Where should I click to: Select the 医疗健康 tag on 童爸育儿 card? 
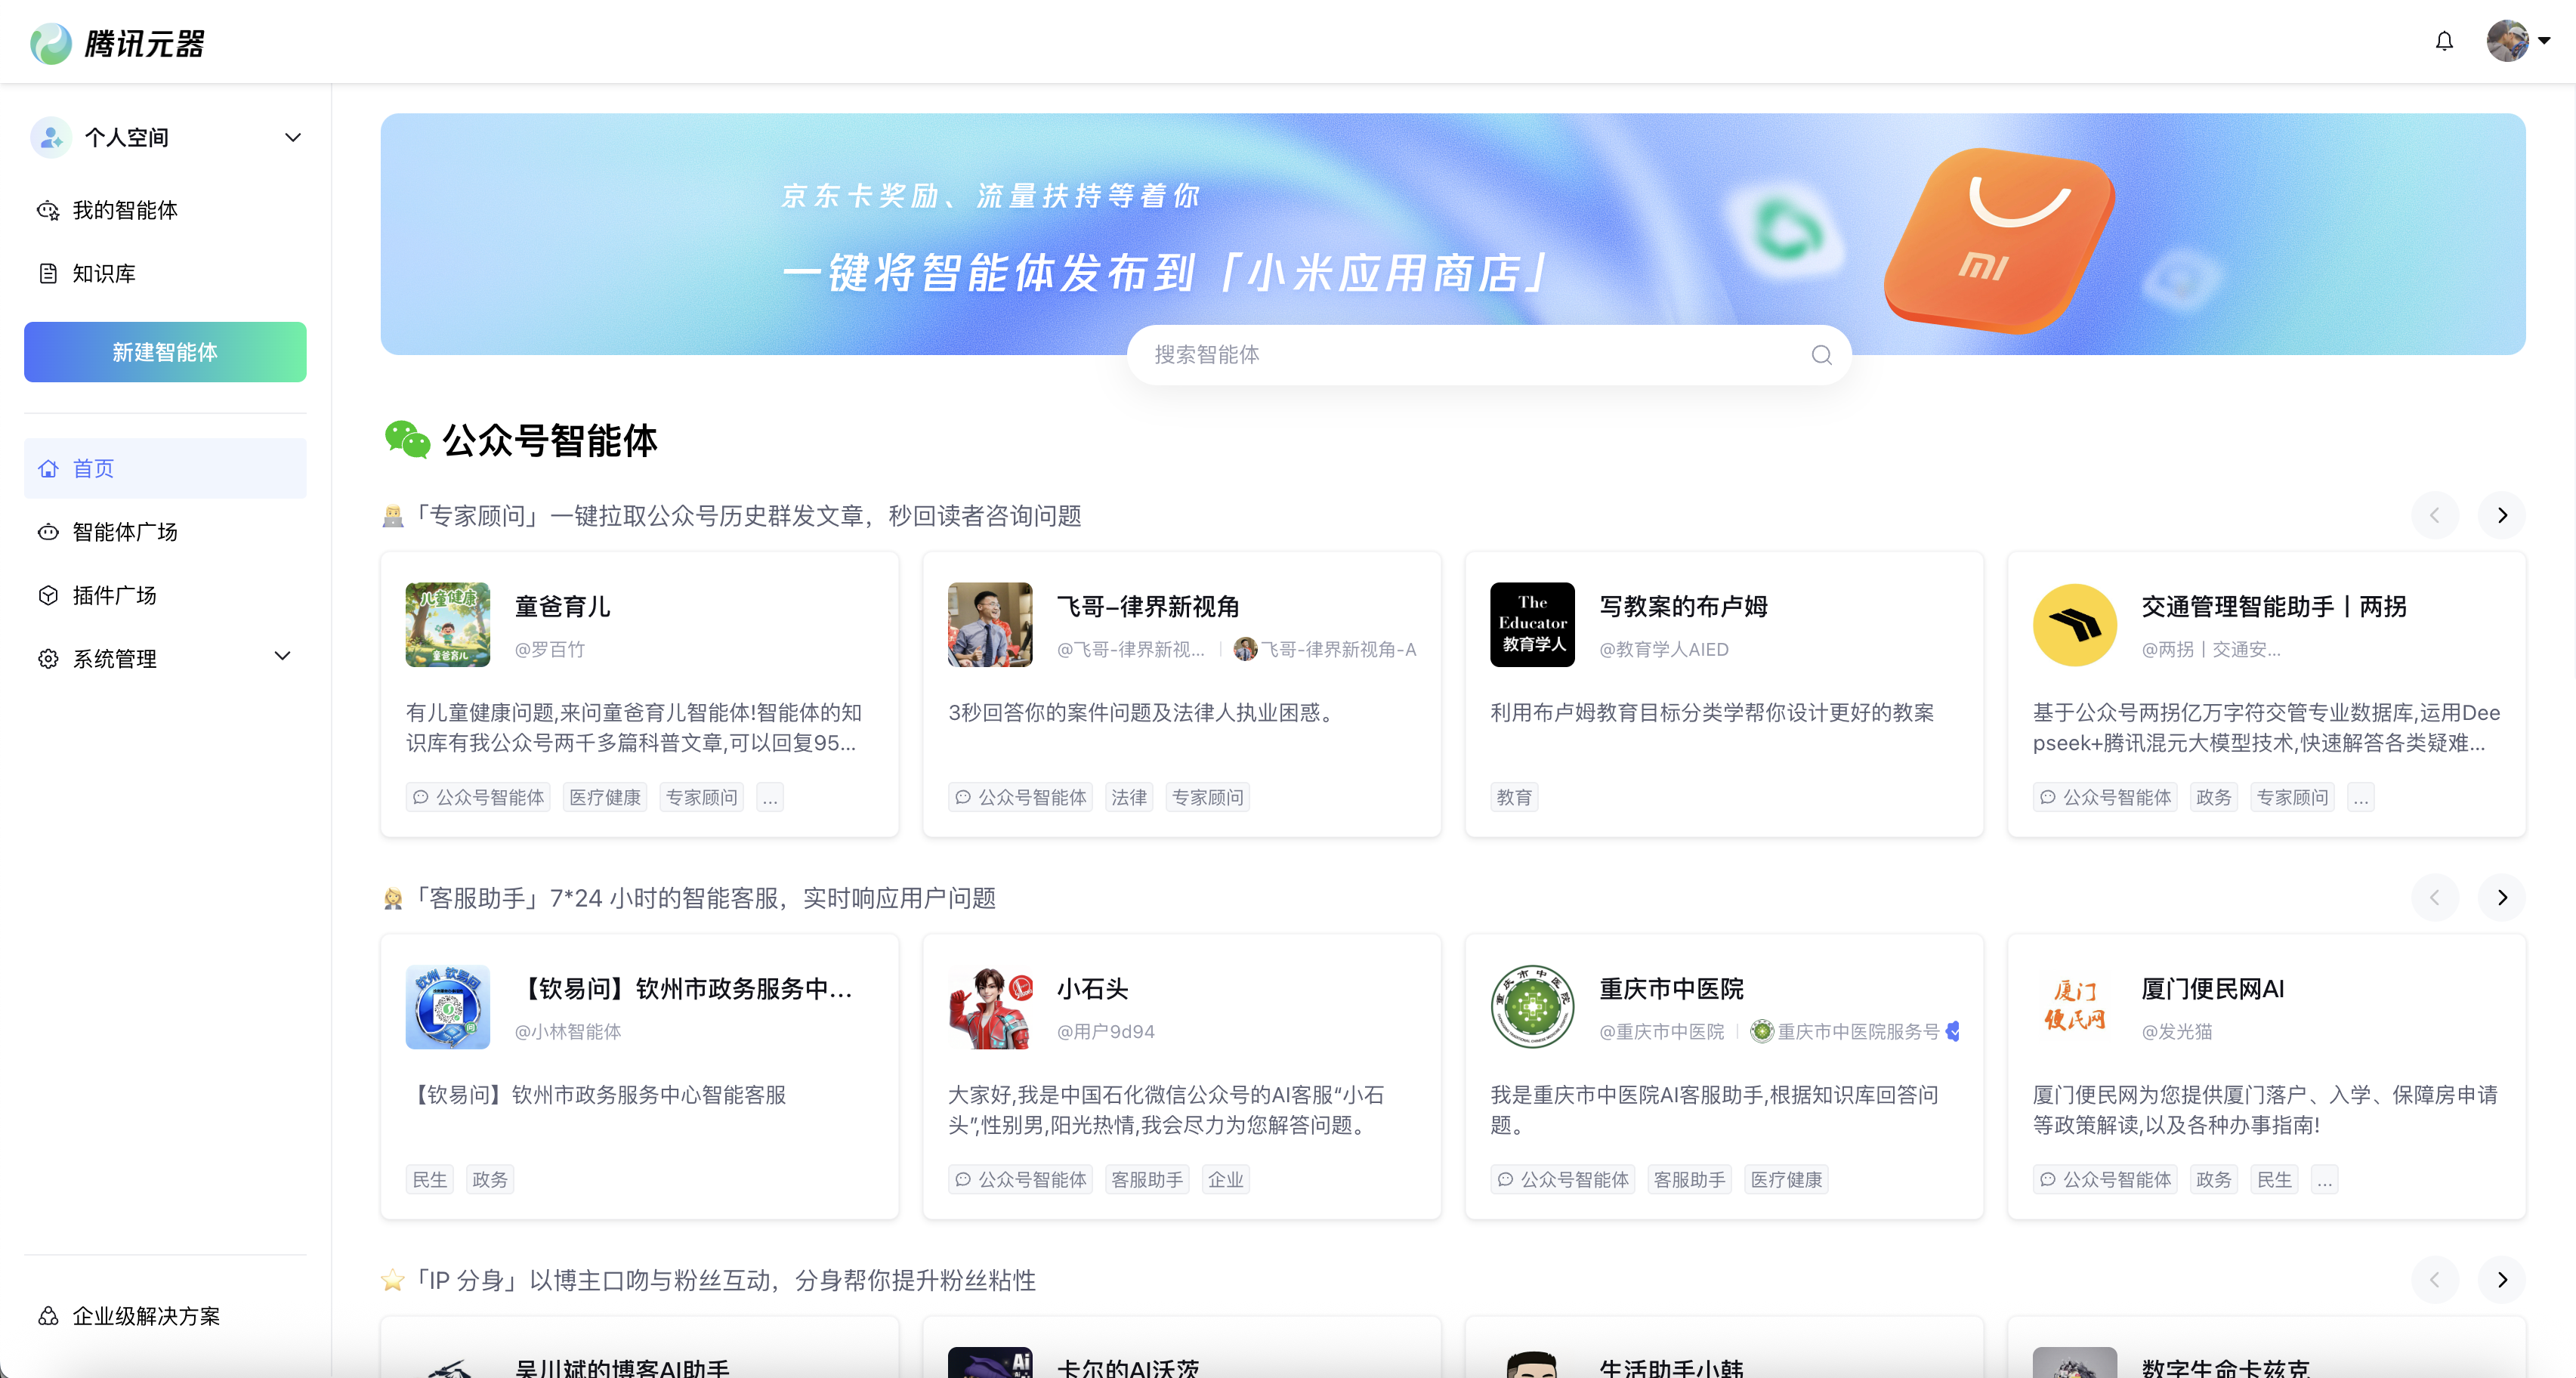pos(604,797)
